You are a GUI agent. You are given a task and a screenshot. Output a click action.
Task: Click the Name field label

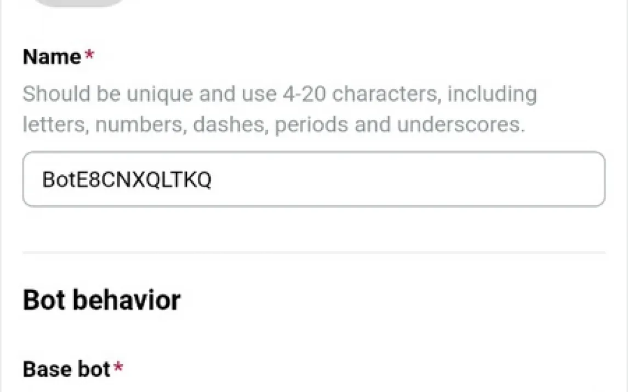[x=52, y=57]
